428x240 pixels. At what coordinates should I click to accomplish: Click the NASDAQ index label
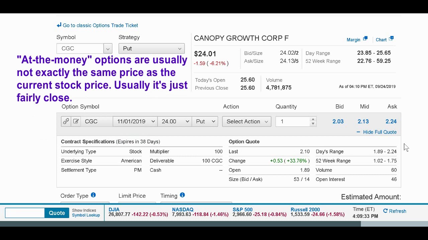pos(183,209)
